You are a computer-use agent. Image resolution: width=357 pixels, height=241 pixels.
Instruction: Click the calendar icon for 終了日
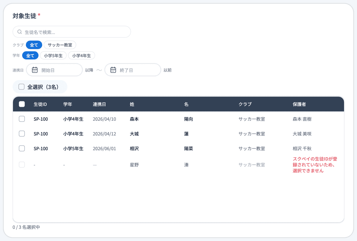point(113,70)
